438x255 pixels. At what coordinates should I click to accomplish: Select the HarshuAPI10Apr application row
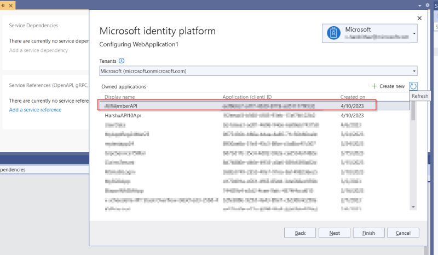(254, 115)
